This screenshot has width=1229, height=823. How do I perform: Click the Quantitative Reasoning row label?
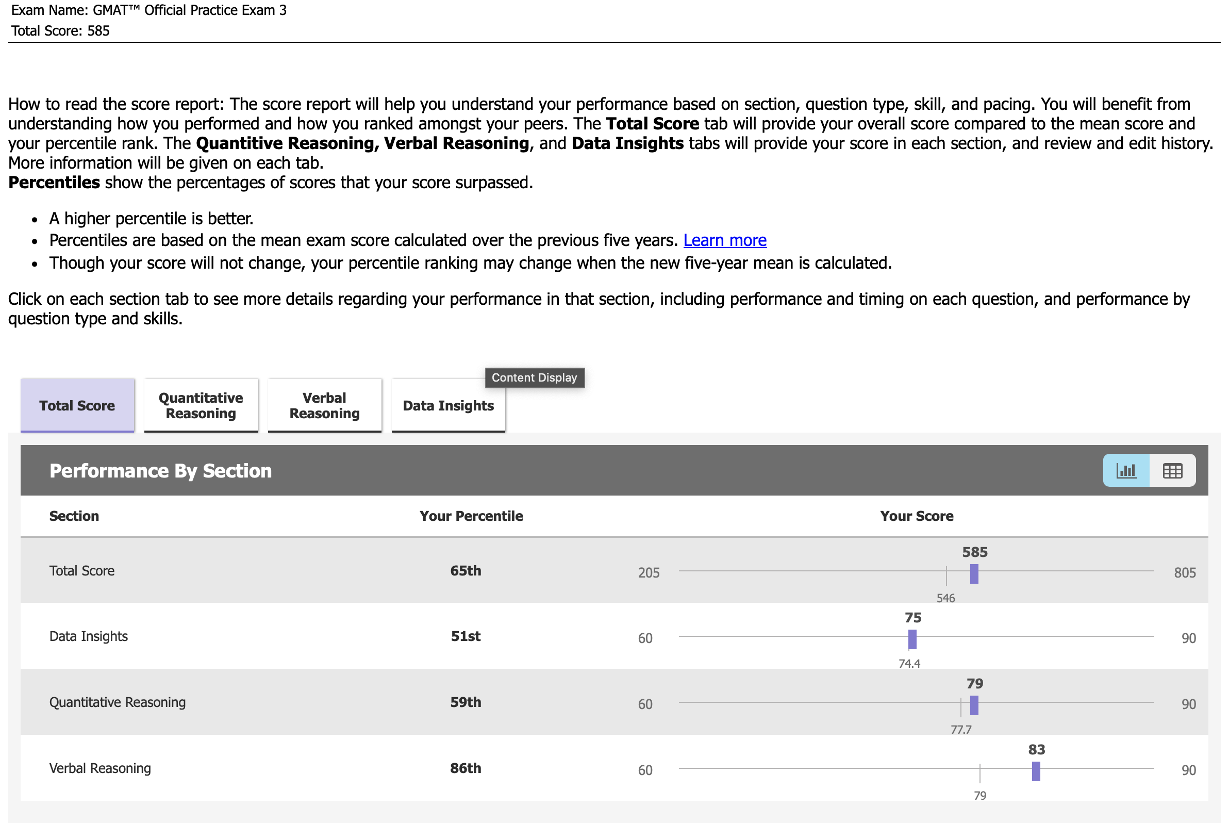pos(118,702)
